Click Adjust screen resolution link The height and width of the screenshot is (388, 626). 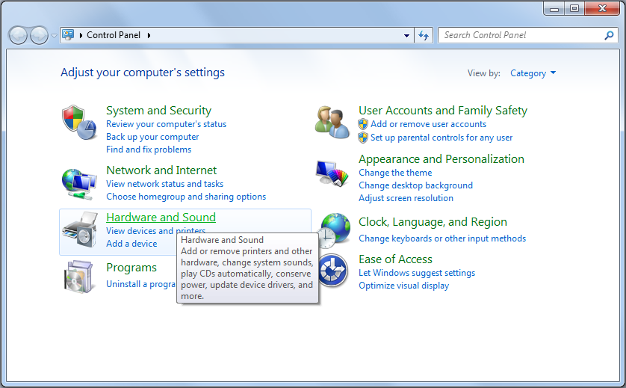406,198
